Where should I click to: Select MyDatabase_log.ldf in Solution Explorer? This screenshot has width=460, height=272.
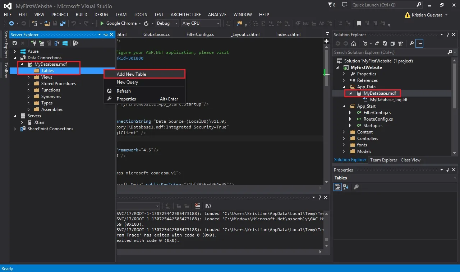tap(388, 100)
